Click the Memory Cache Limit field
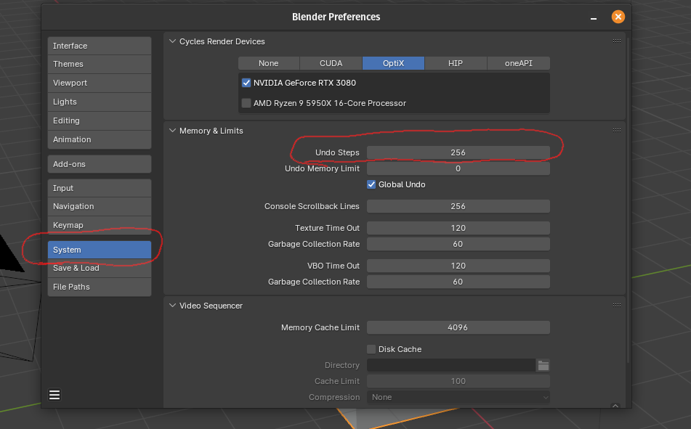The width and height of the screenshot is (691, 429). [458, 327]
